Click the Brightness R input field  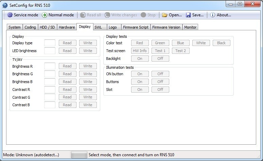pyautogui.click(x=50, y=66)
